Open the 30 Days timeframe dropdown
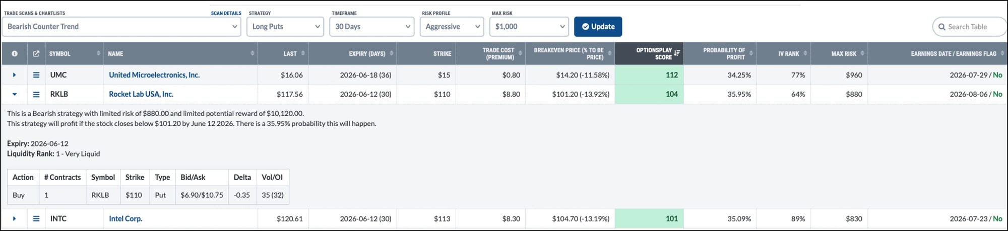The image size is (1008, 231). coord(372,27)
